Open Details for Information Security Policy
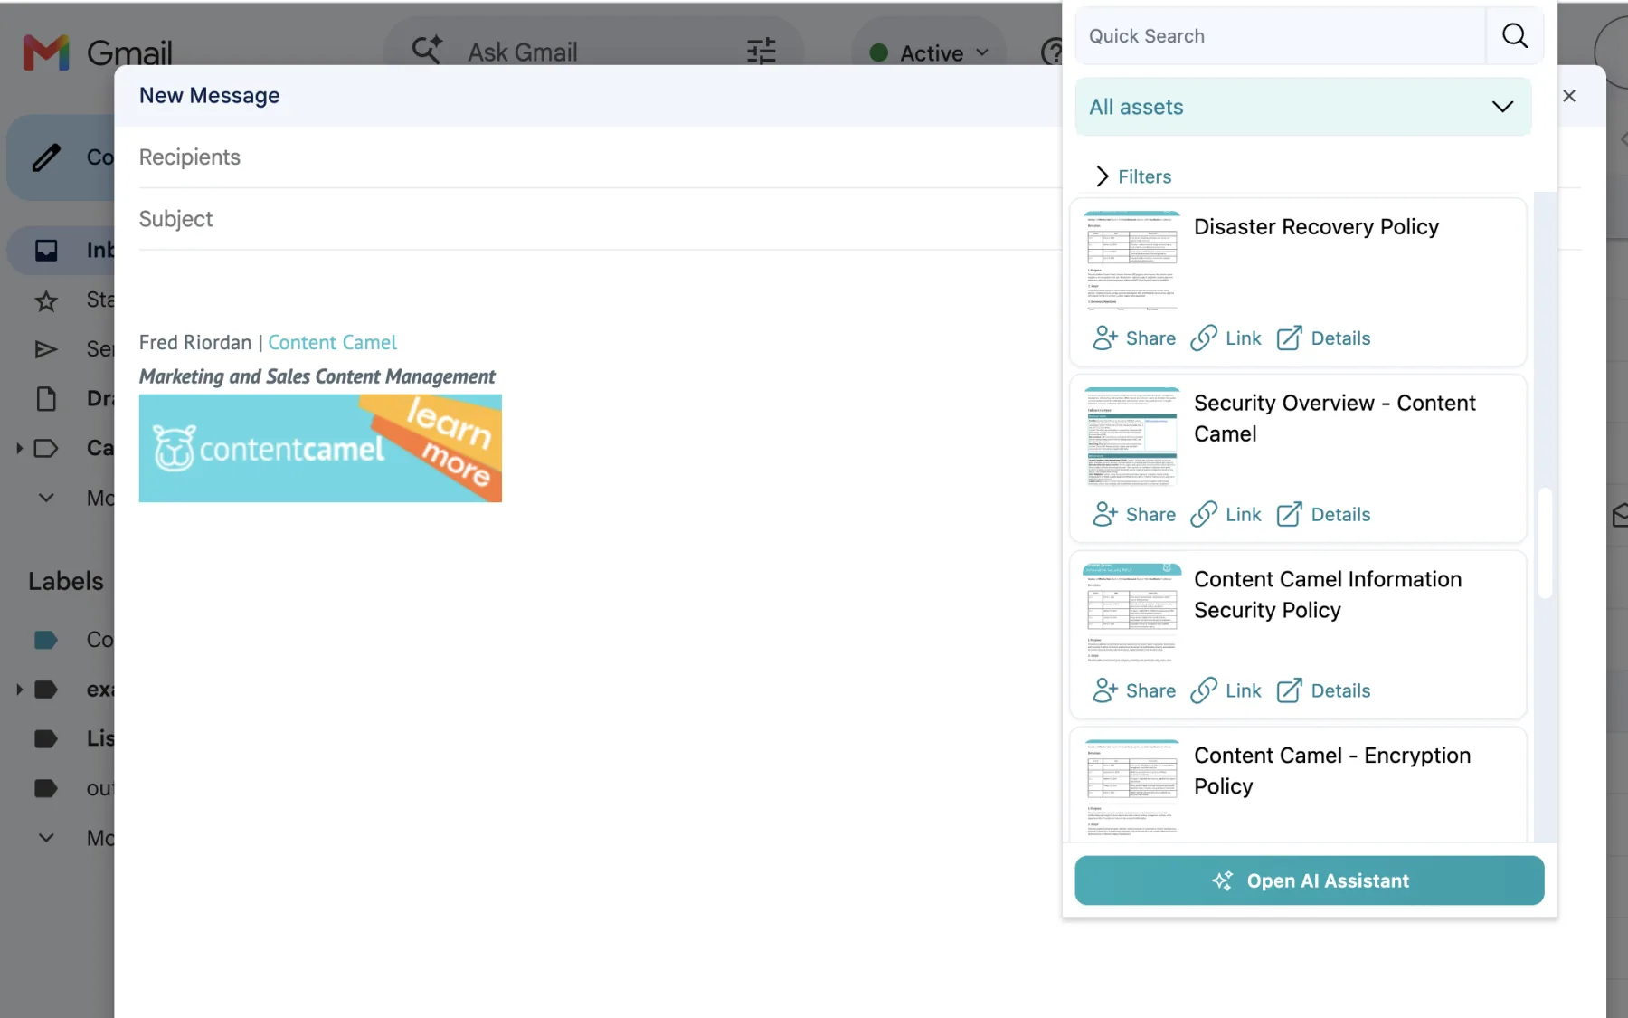1628x1018 pixels. pyautogui.click(x=1323, y=691)
